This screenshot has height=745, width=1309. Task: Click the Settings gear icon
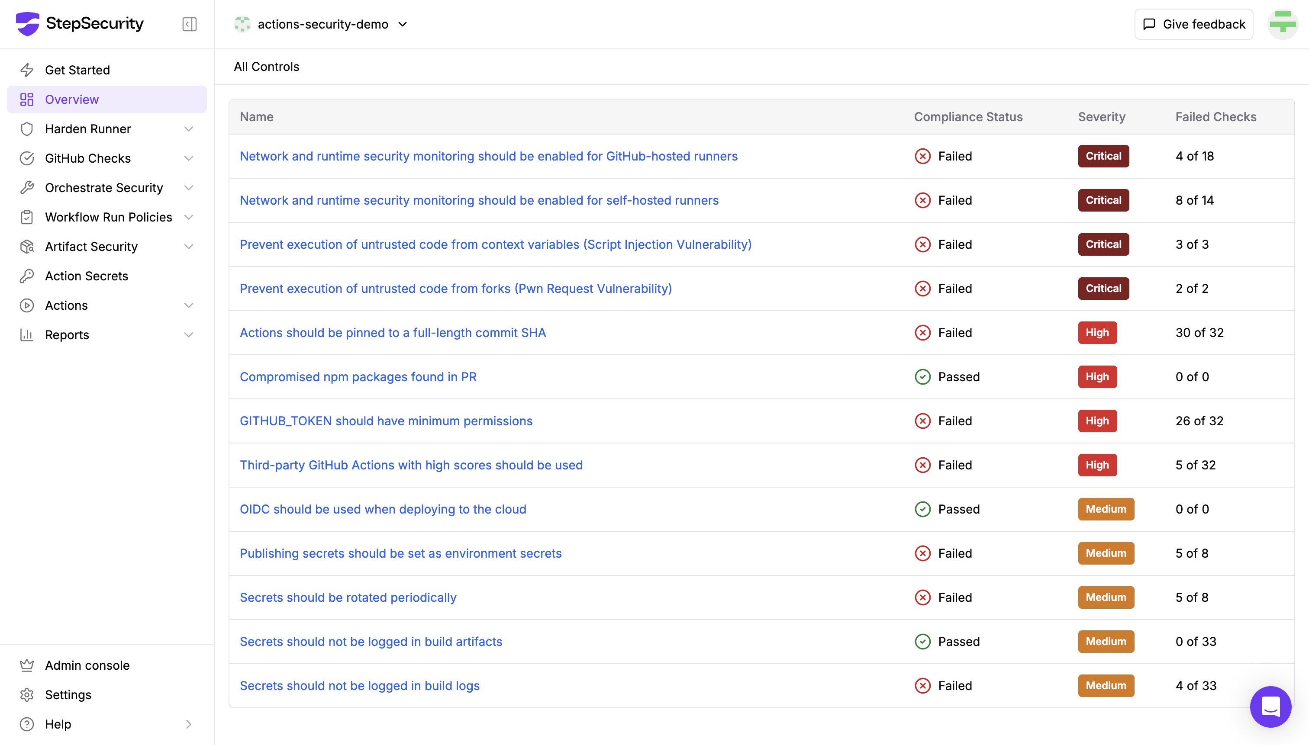(x=26, y=694)
